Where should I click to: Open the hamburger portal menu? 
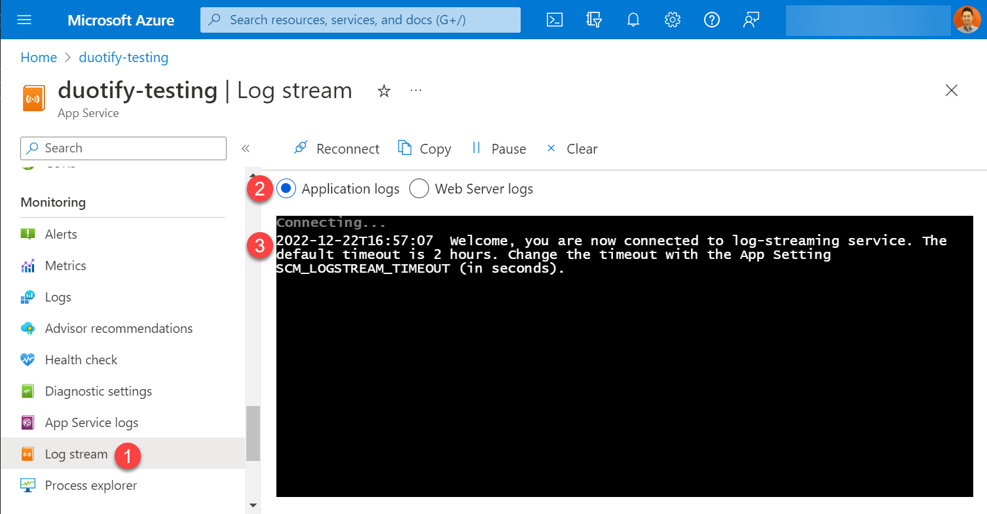(24, 20)
